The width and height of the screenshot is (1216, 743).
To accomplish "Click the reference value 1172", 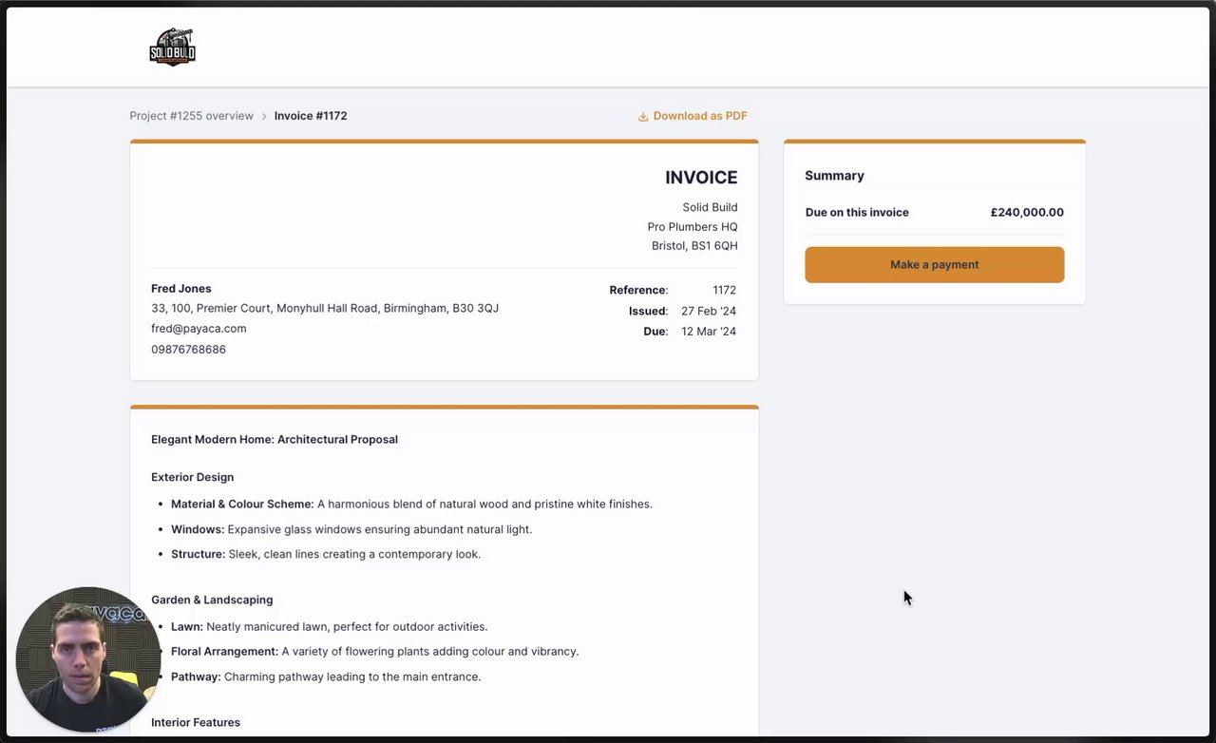I will [724, 290].
